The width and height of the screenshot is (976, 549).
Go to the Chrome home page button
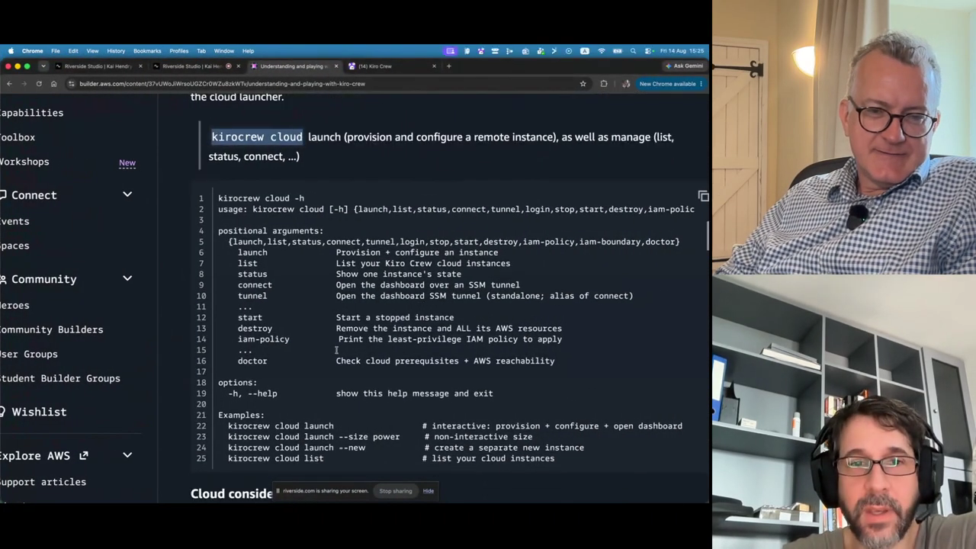(53, 84)
